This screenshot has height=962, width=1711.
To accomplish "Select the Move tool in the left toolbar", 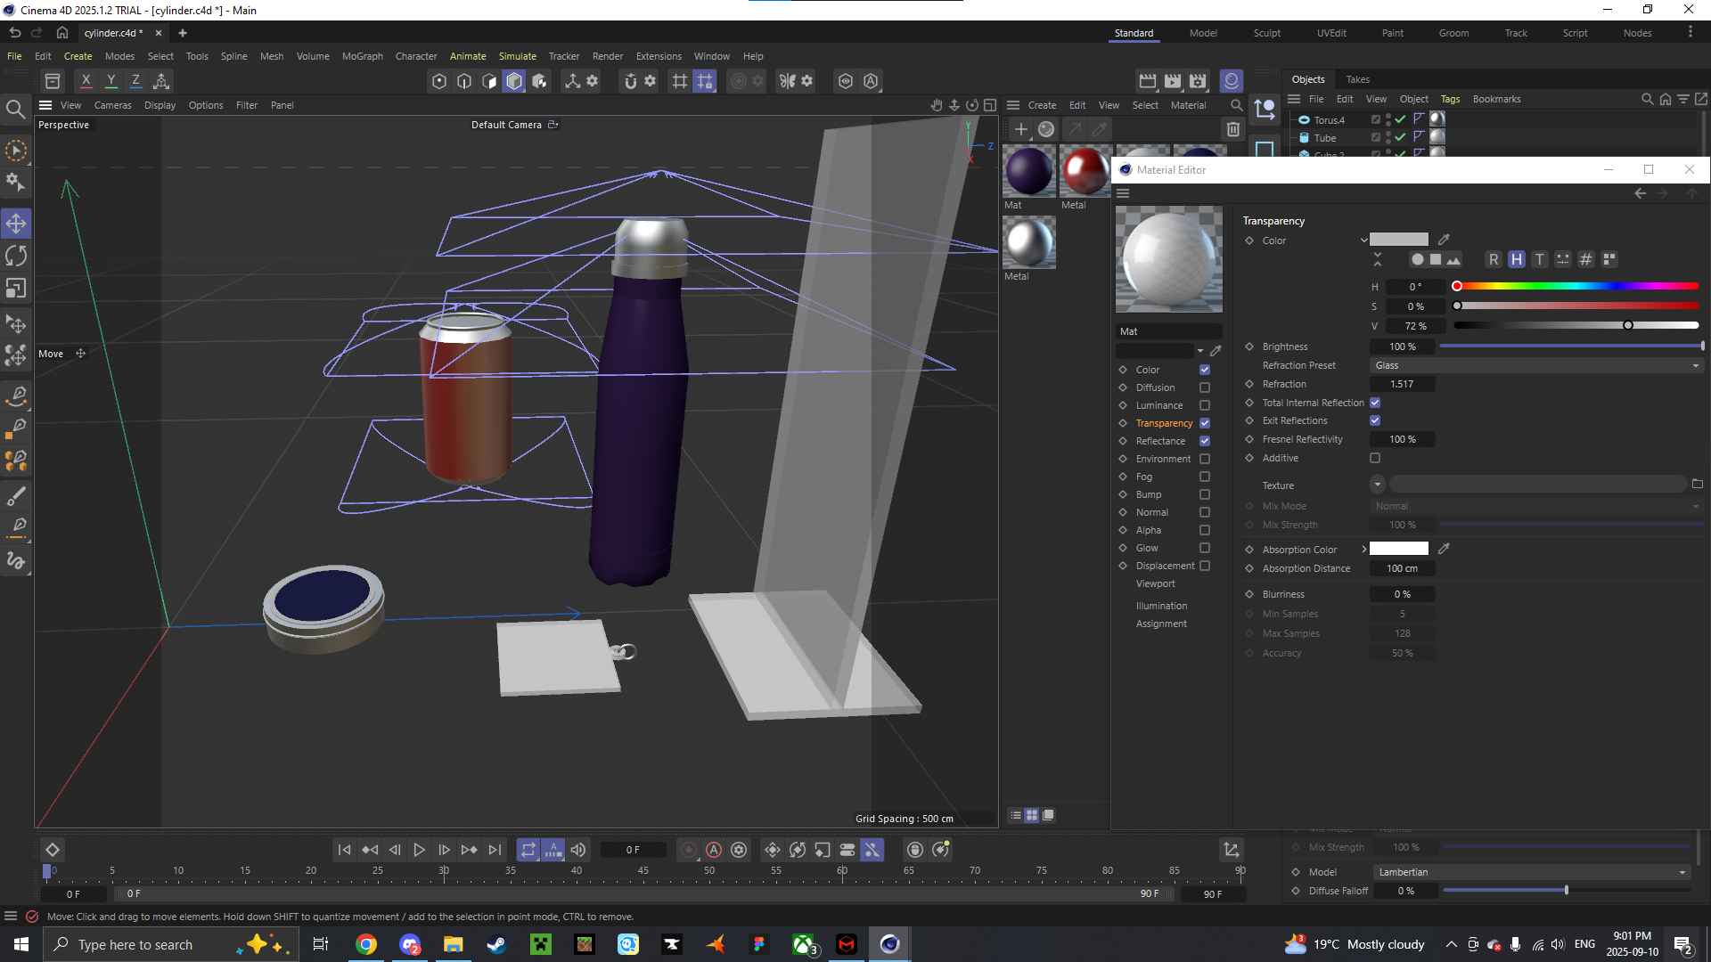I will 16,223.
